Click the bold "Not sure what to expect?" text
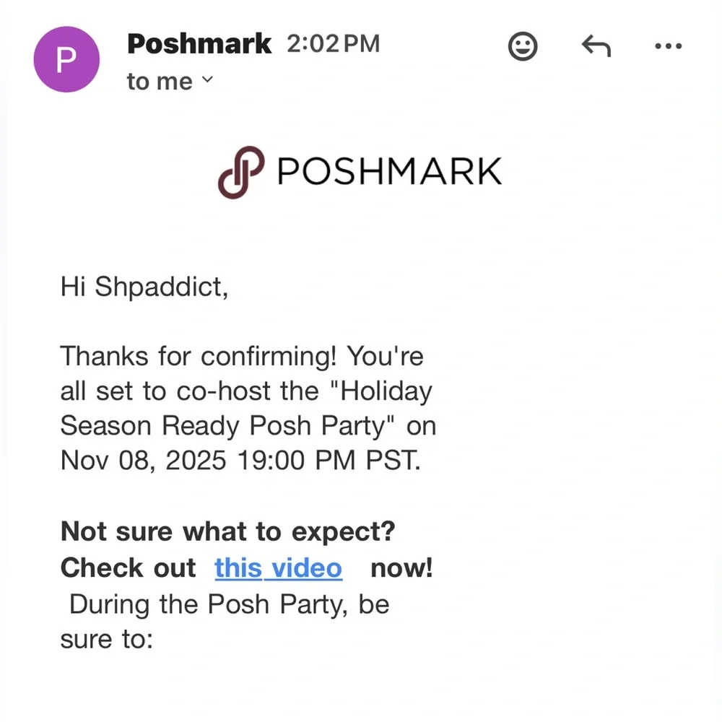The width and height of the screenshot is (722, 722). click(228, 532)
